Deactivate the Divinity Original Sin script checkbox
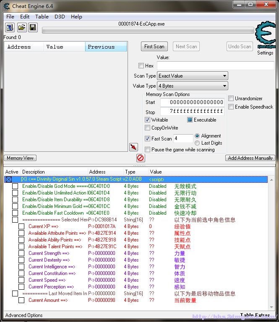The height and width of the screenshot is (322, 279). pyautogui.click(x=9, y=179)
